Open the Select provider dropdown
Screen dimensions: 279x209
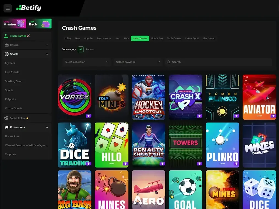click(138, 62)
